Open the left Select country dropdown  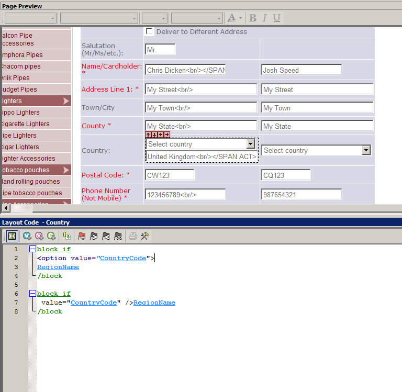250,144
